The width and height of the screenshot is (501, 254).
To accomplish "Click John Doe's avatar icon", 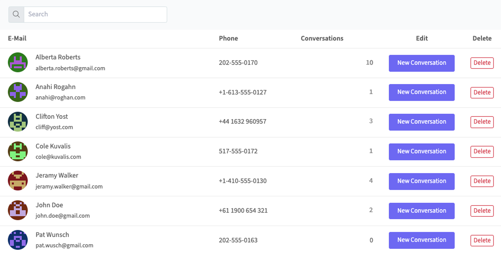I will 18,210.
